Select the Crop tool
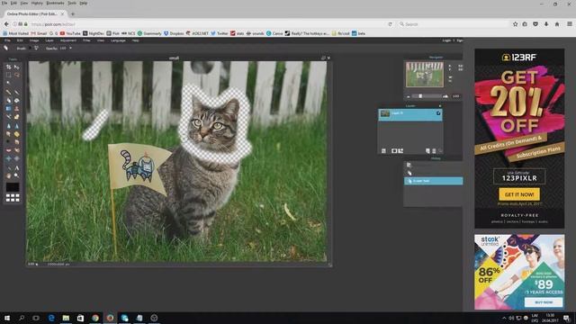Image resolution: width=576 pixels, height=324 pixels. [8, 67]
